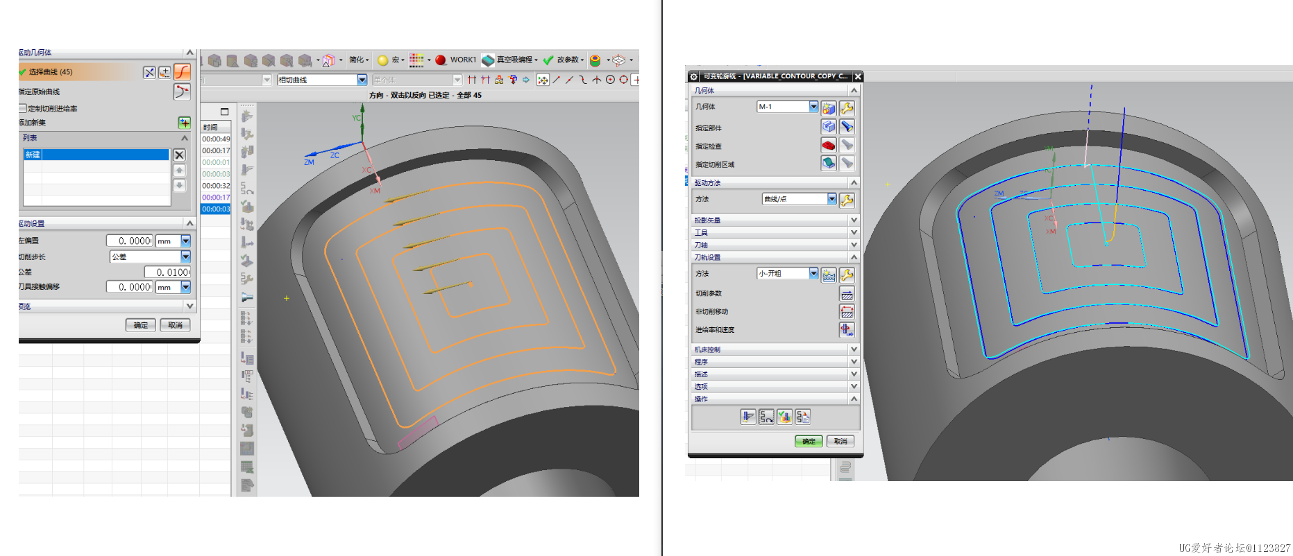Click the 指定部件 display flashlight icon
The width and height of the screenshot is (1293, 556).
pos(847,126)
